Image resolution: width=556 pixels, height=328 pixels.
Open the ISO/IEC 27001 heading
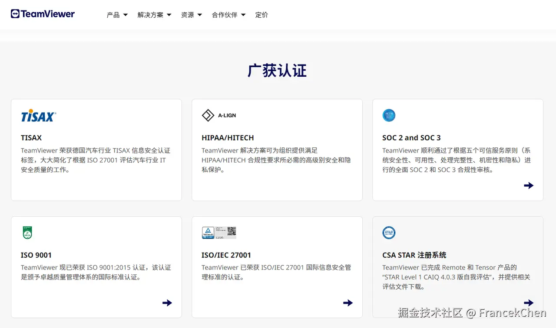(226, 255)
